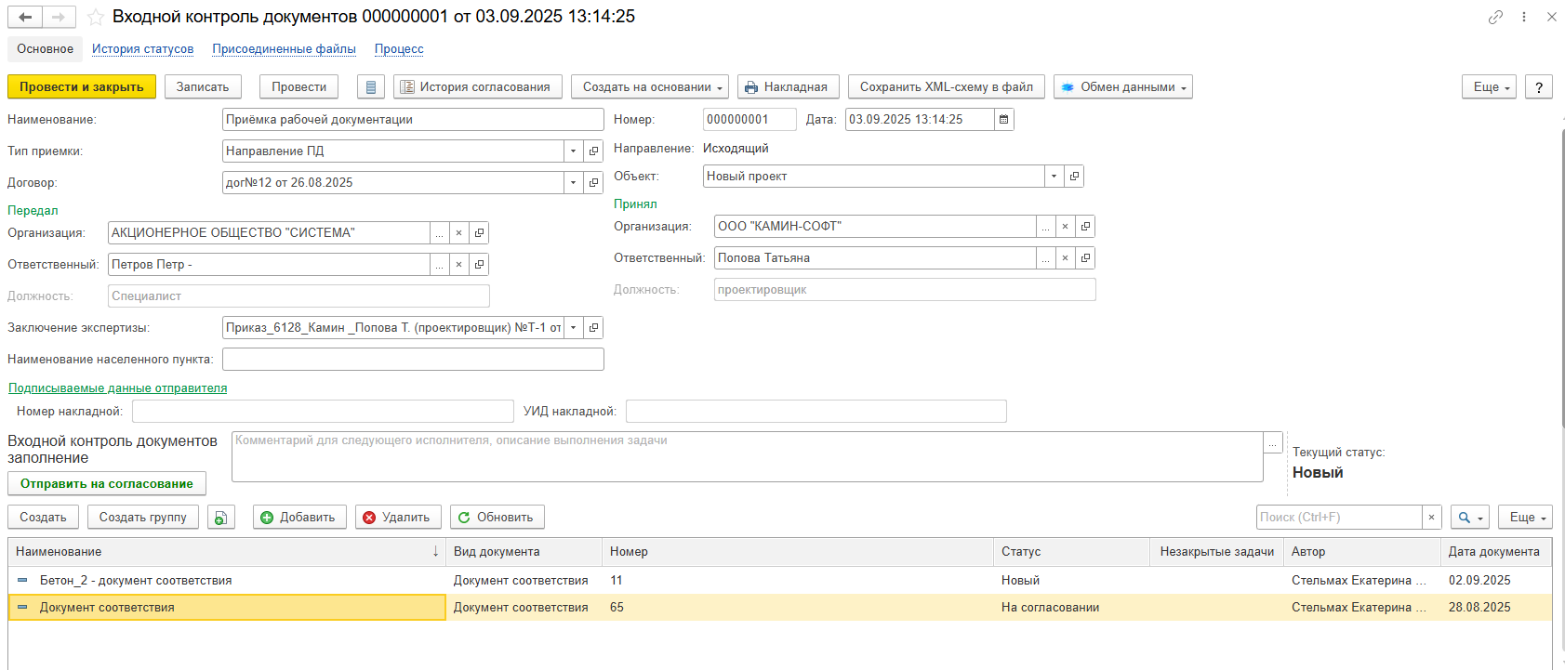Open the Создать на основании dropdown
Image resolution: width=1565 pixels, height=670 pixels.
pyautogui.click(x=649, y=87)
